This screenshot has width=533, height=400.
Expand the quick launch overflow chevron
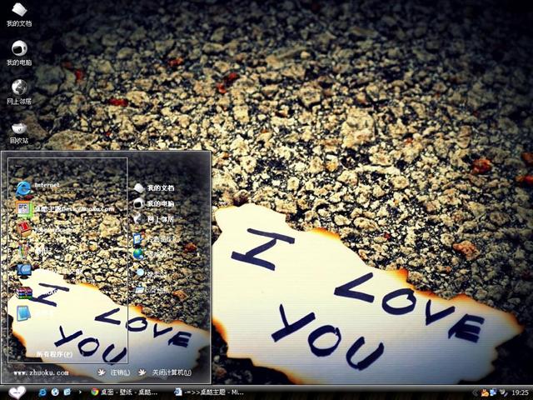coord(80,392)
